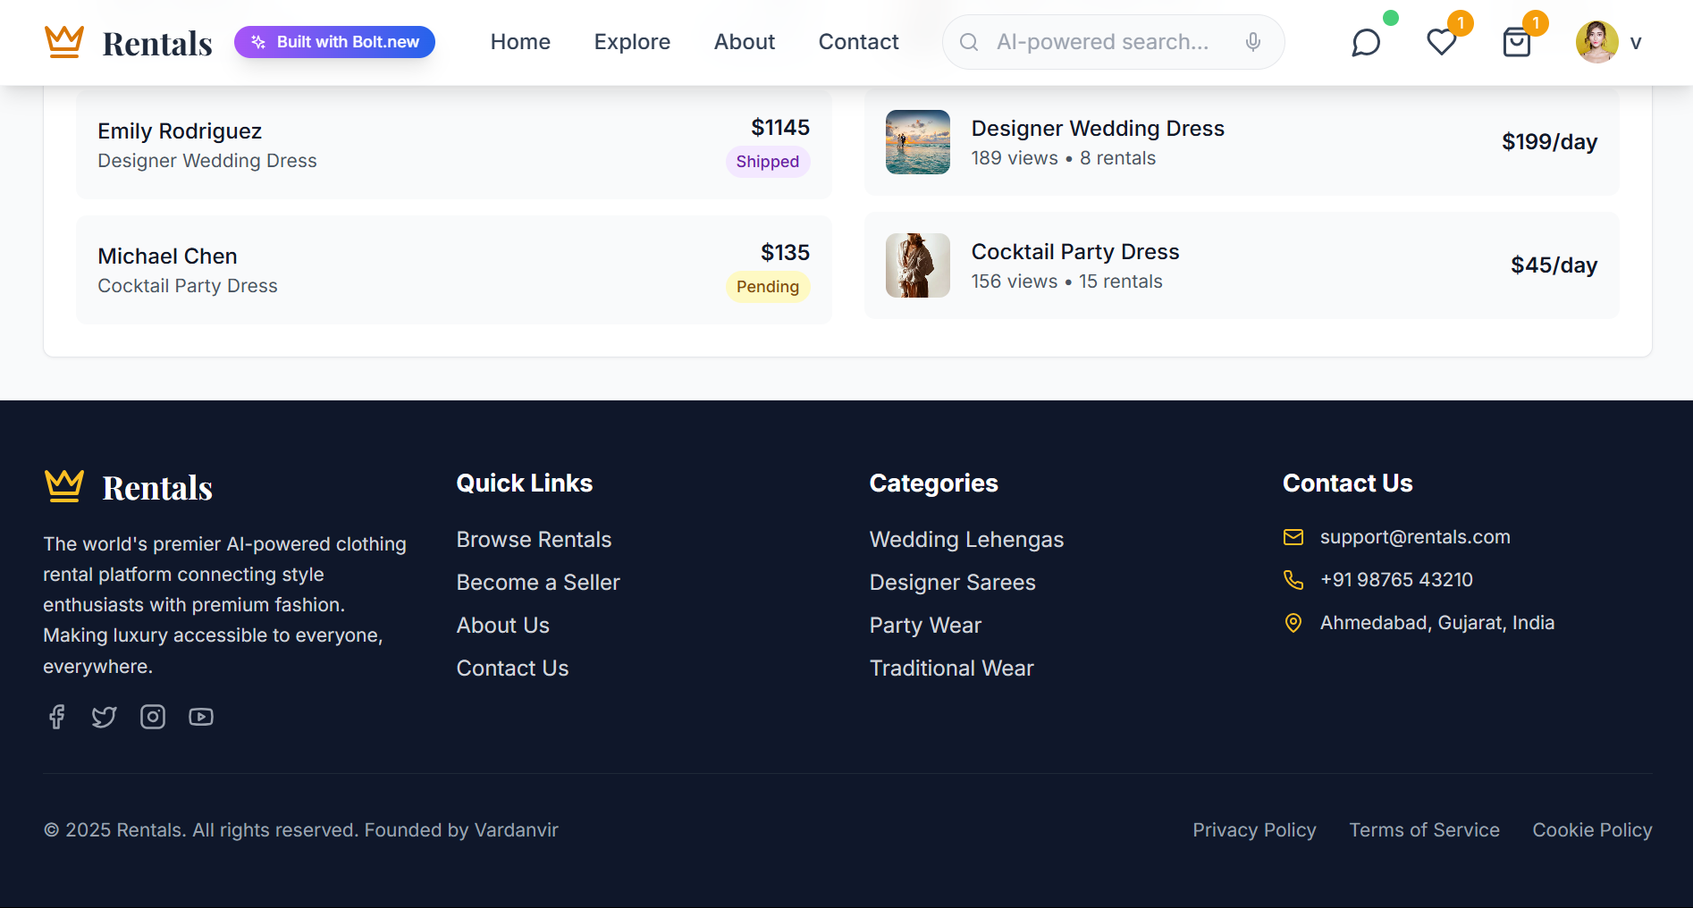Click the crown logo in the header

[x=64, y=42]
